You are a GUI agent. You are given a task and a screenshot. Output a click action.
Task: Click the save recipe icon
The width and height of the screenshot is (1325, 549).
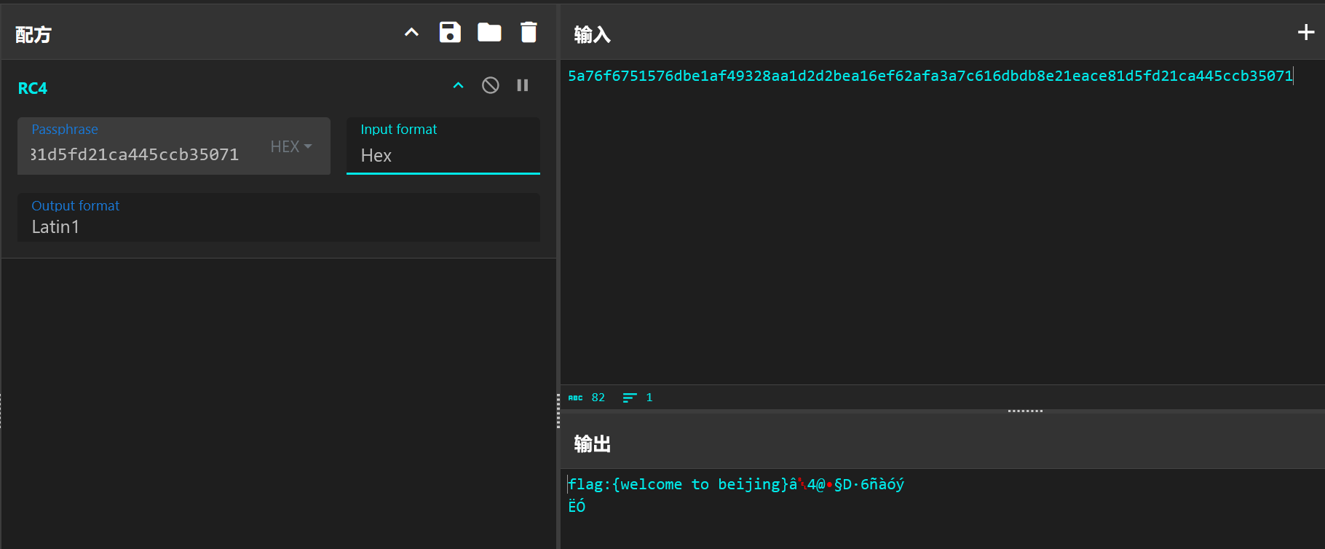(x=450, y=33)
